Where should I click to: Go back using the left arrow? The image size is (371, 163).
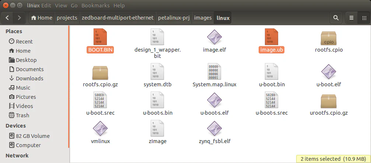click(8, 18)
